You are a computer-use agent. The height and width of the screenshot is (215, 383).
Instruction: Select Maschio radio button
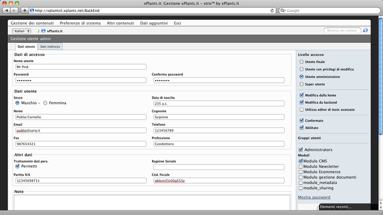click(17, 103)
